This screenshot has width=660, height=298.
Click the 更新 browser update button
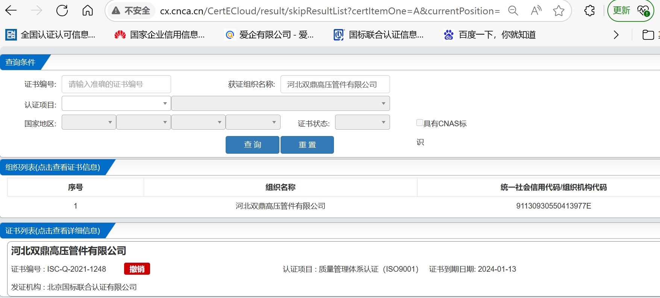click(x=622, y=11)
